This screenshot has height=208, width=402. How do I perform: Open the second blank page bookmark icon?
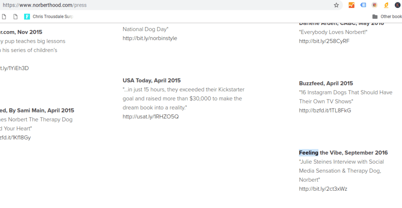click(x=15, y=17)
